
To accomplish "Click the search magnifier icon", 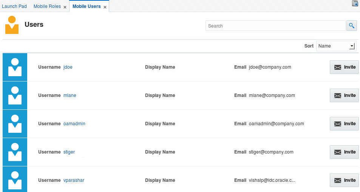I will tap(351, 26).
